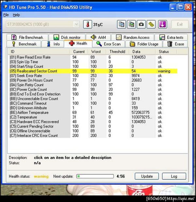Click the Log button
The height and width of the screenshot is (202, 196).
coord(174,176)
